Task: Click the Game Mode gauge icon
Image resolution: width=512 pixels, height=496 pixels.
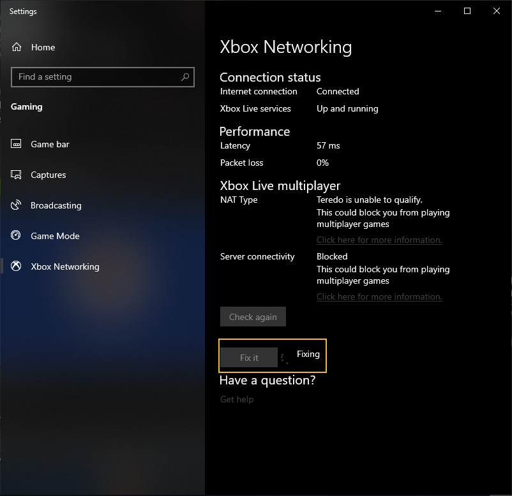Action: pos(16,235)
